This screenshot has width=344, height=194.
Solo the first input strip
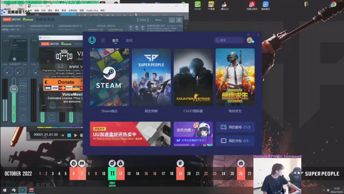(x=23, y=115)
